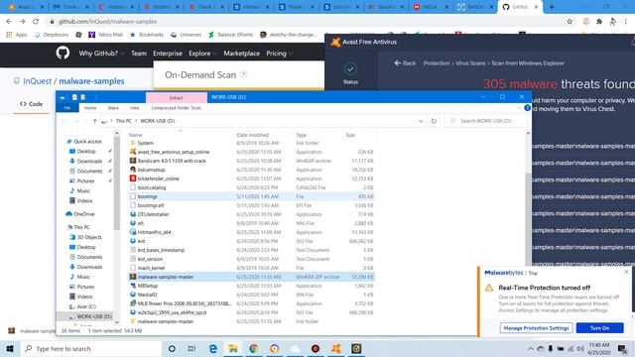Open the address bar history dropdown
The height and width of the screenshot is (357, 635).
point(421,121)
